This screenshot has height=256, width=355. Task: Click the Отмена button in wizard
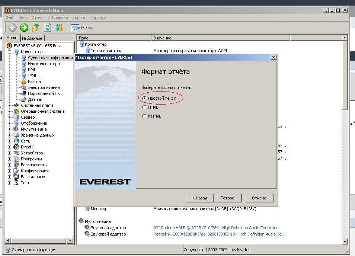pyautogui.click(x=259, y=198)
